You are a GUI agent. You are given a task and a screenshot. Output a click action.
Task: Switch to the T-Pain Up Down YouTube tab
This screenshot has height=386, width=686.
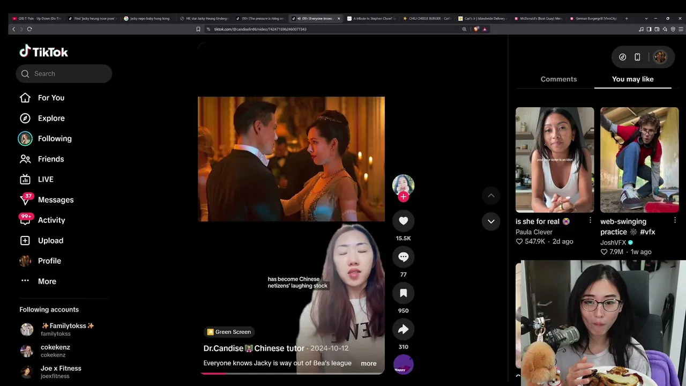pos(37,18)
